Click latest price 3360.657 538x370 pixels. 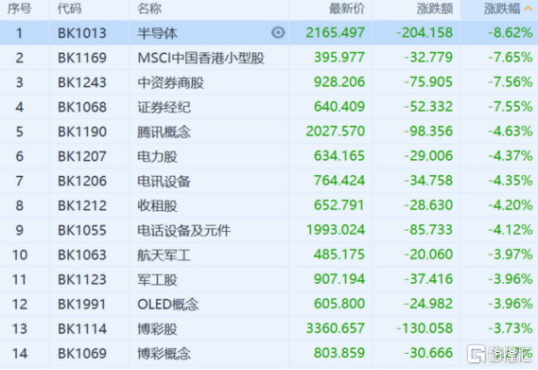[336, 328]
